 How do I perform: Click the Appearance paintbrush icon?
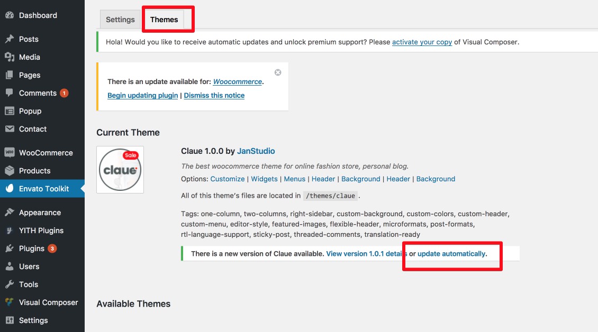[10, 213]
